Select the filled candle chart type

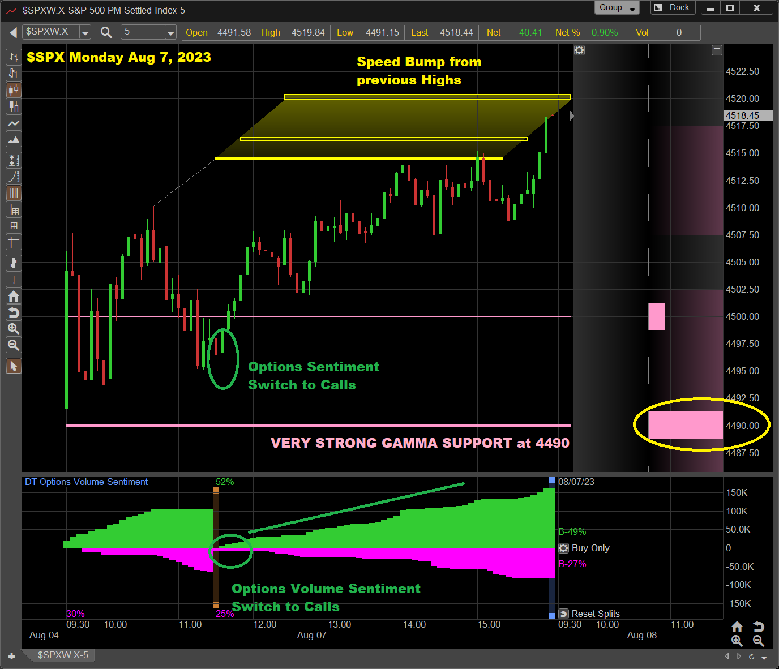coord(14,106)
